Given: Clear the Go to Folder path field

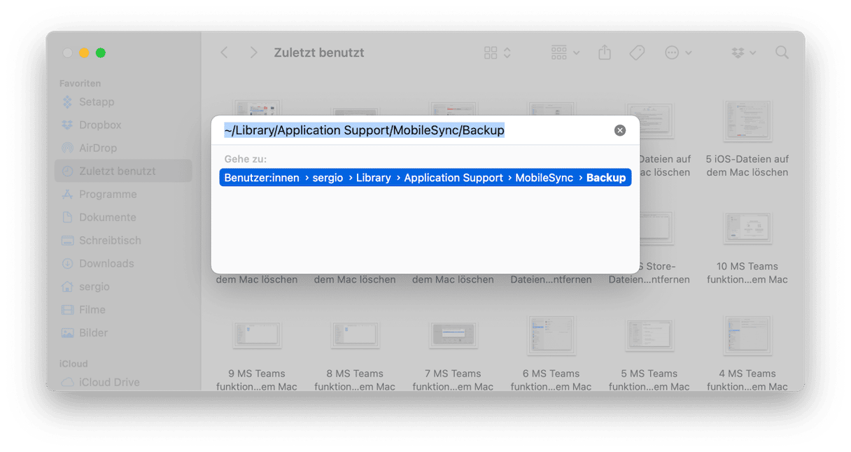Looking at the screenshot, I should point(620,130).
